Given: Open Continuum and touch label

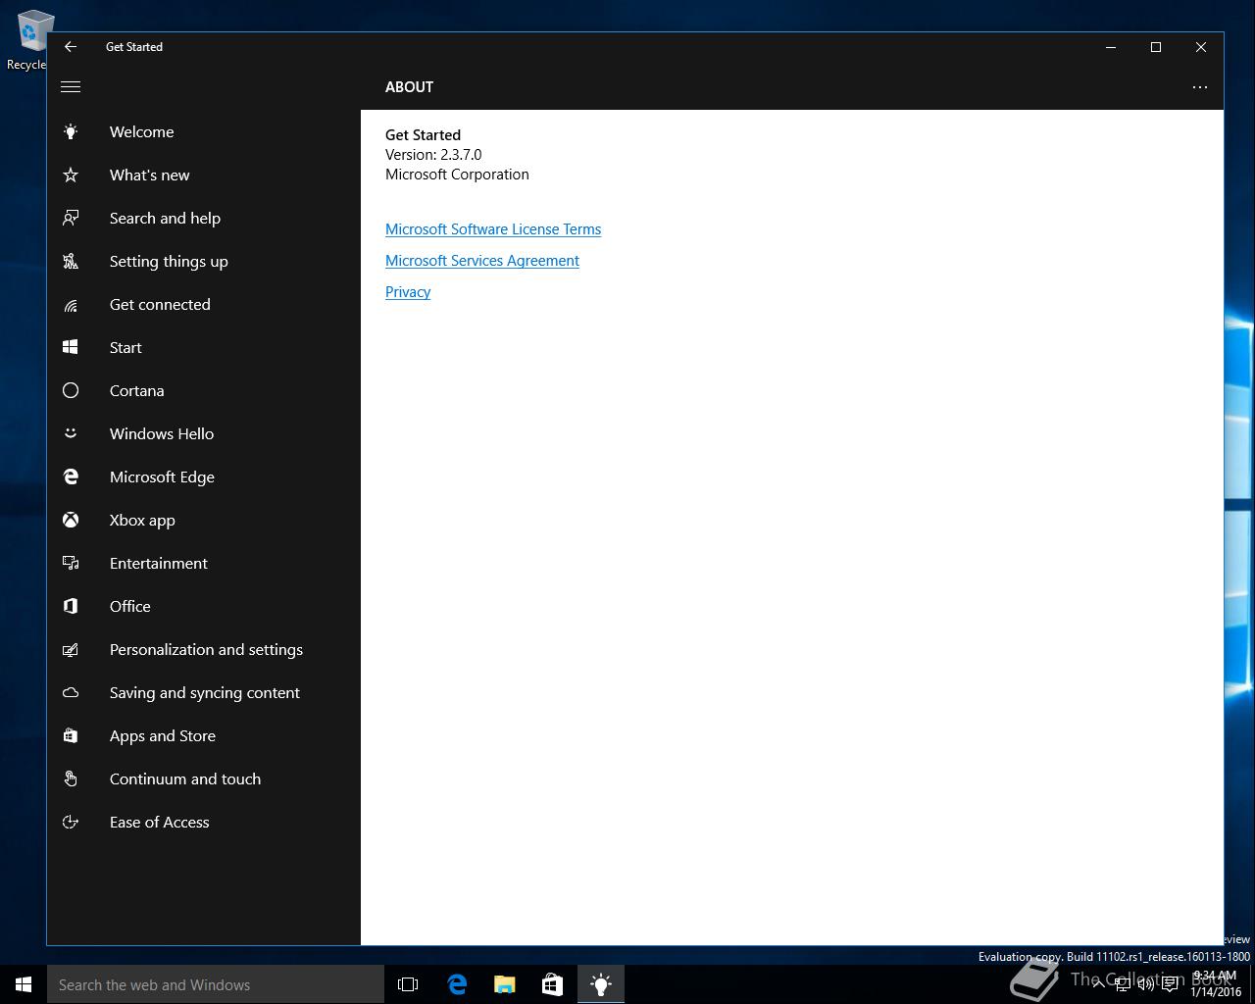Looking at the screenshot, I should click(x=185, y=778).
